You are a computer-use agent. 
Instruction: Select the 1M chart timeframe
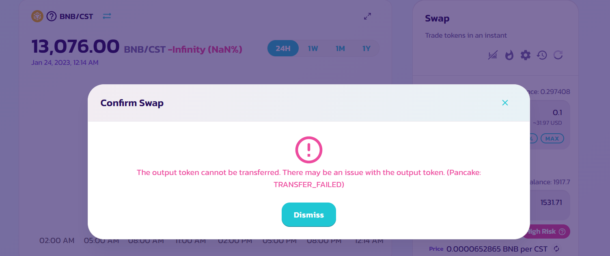click(x=340, y=49)
